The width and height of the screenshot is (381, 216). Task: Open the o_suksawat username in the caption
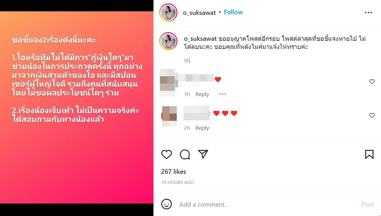(200, 39)
